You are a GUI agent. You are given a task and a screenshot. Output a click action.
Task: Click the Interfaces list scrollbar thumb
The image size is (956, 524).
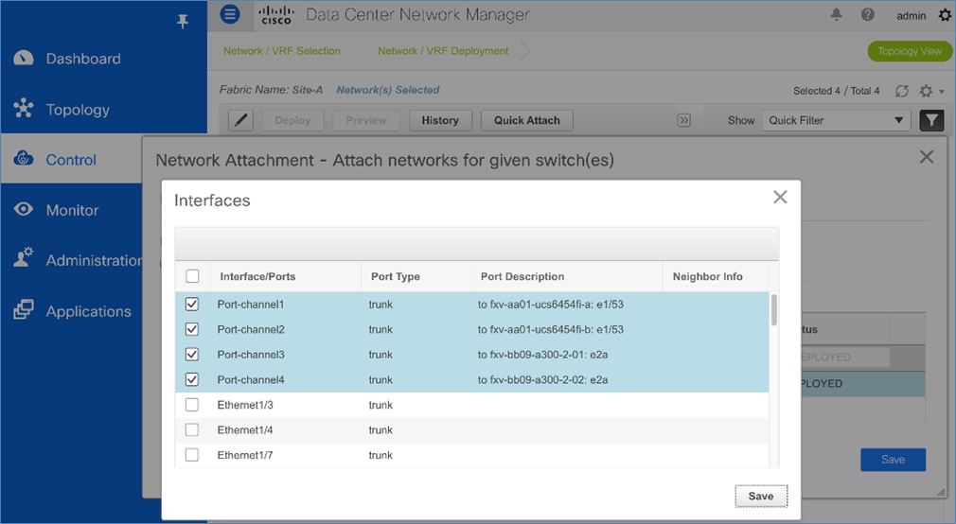(774, 309)
